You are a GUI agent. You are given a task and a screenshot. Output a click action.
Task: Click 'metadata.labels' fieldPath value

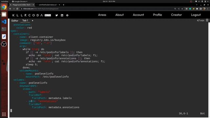pos(60,98)
